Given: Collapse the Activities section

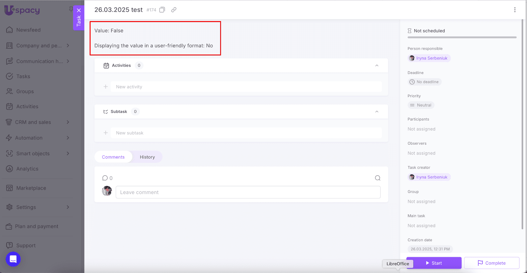Looking at the screenshot, I should [377, 65].
